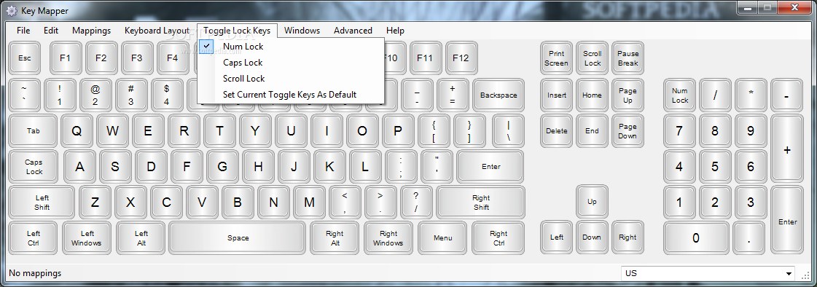
Task: Toggle Scroll Lock in the menu
Action: [x=292, y=79]
